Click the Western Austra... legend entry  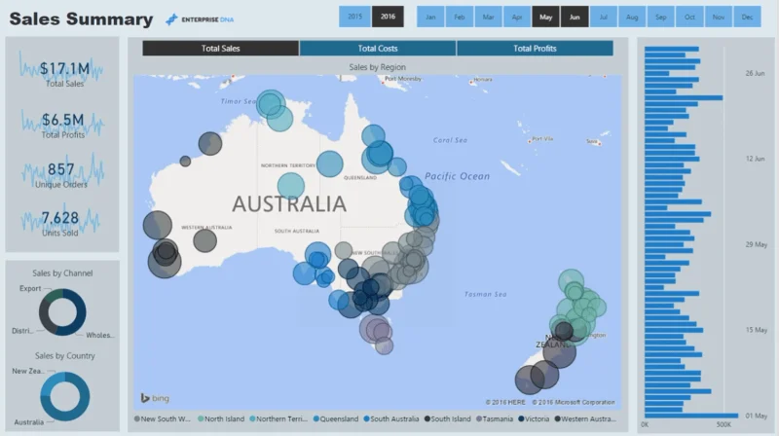pyautogui.click(x=585, y=418)
